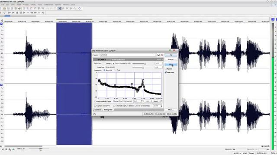This screenshot has width=277, height=155.
Task: Click Play All in transport toolbar
Action: click(x=10, y=12)
